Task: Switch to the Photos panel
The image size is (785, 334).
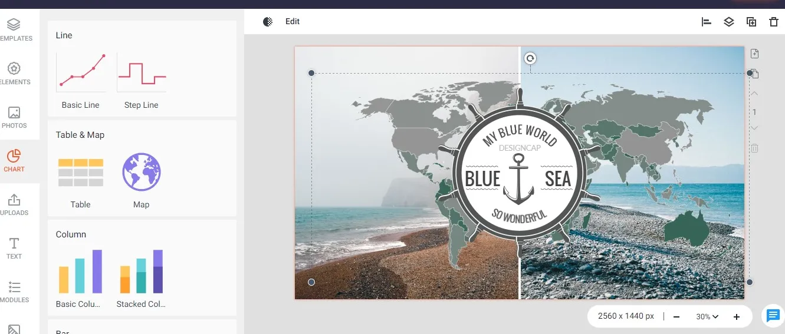Action: pyautogui.click(x=14, y=117)
